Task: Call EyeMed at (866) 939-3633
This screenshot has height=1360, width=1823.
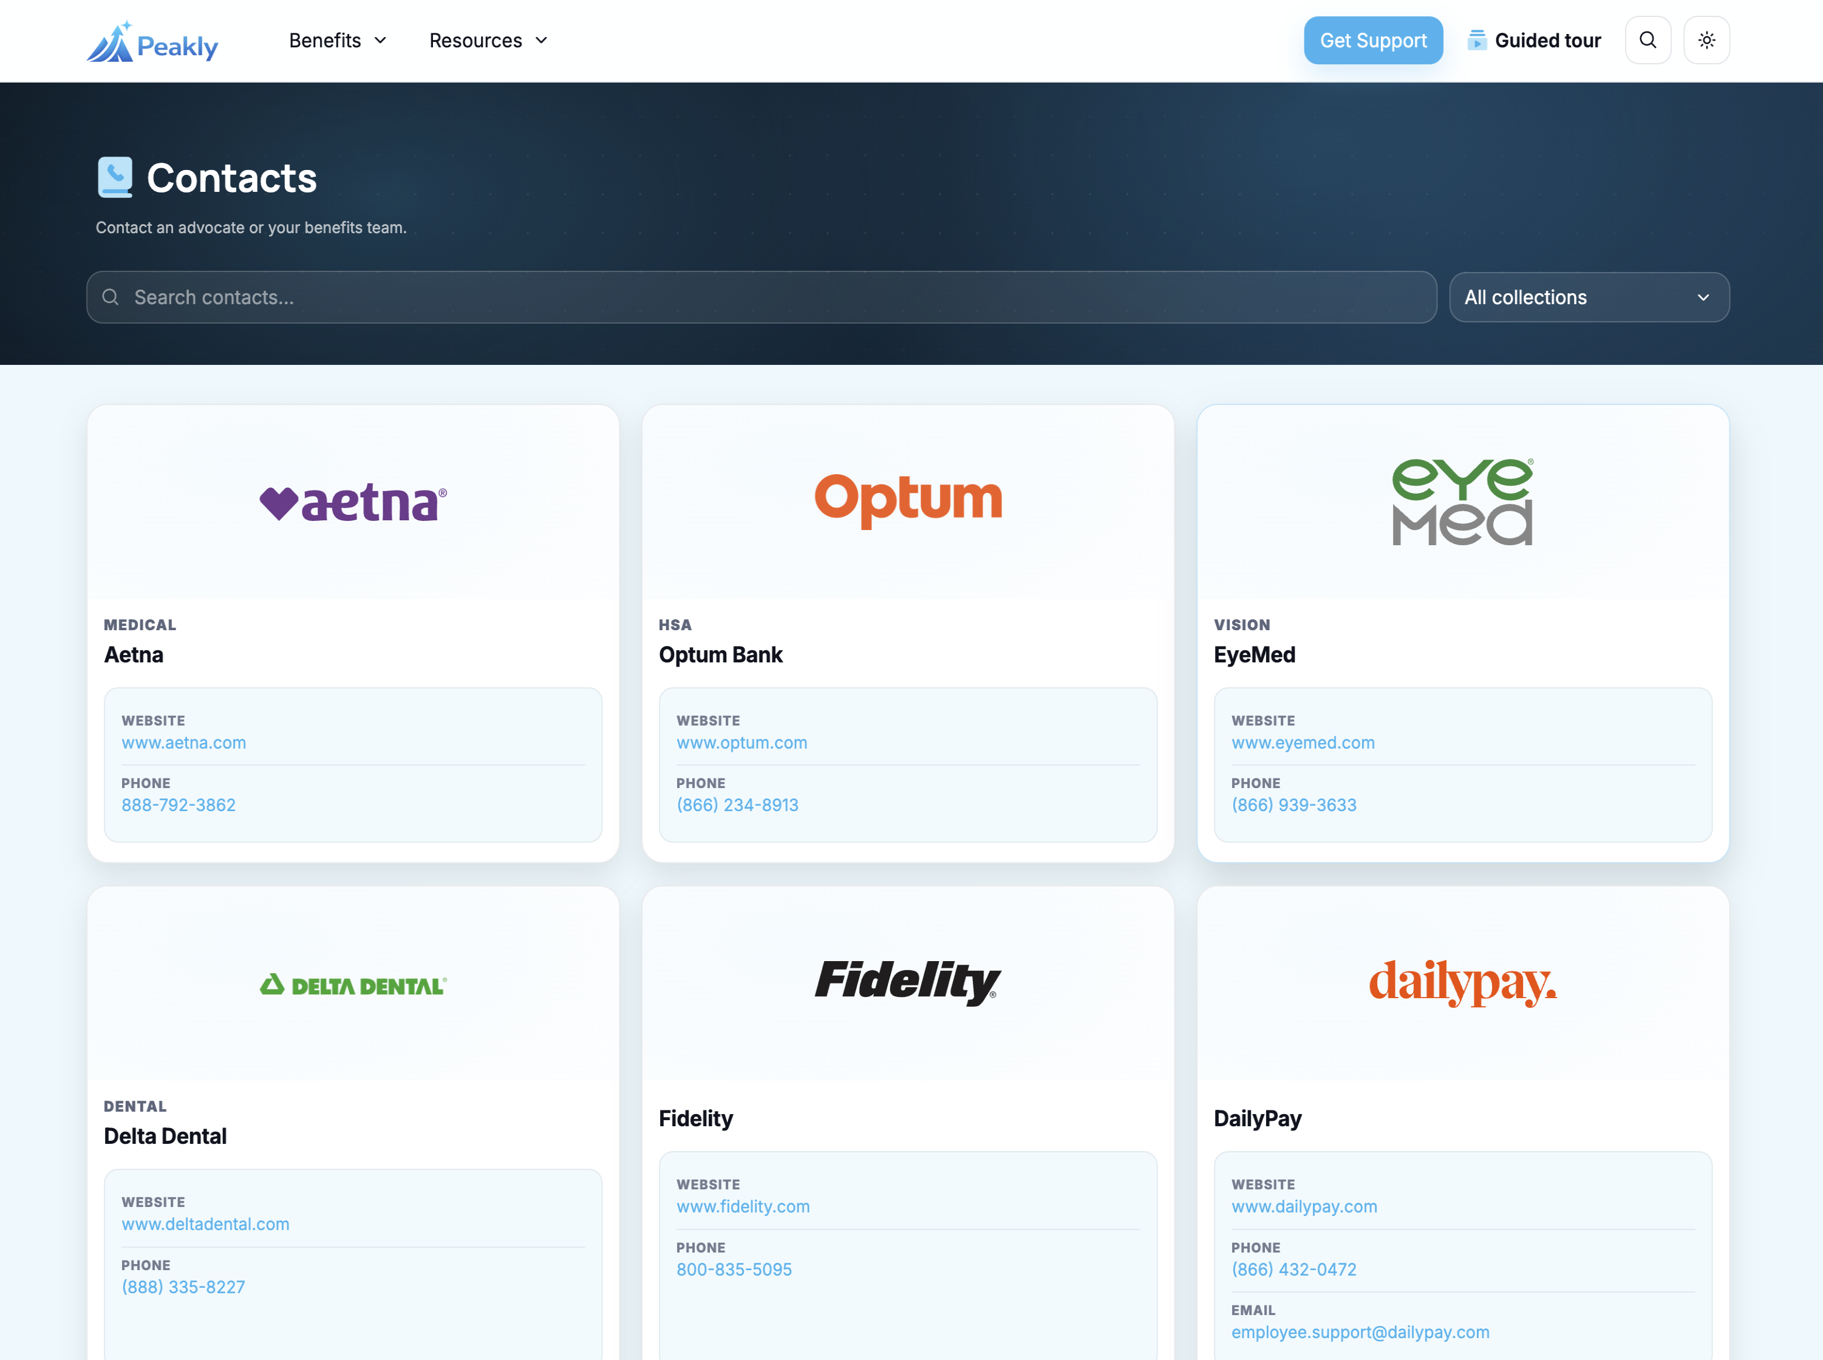Action: [1293, 805]
